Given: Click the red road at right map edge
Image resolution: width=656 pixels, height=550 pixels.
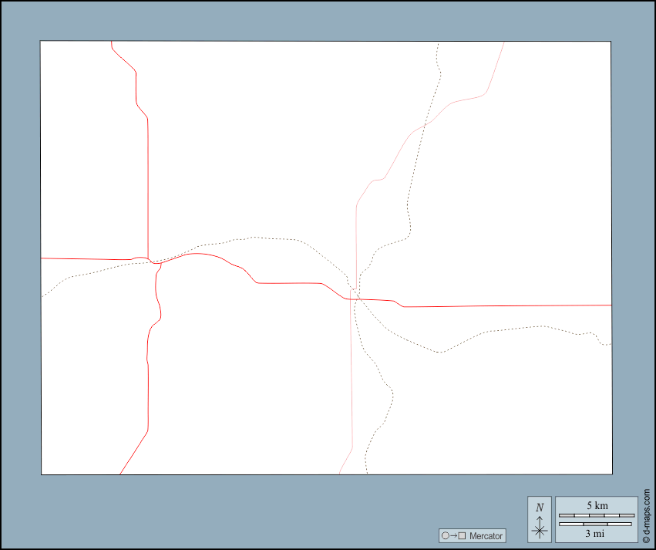Looking at the screenshot, I should pos(609,305).
